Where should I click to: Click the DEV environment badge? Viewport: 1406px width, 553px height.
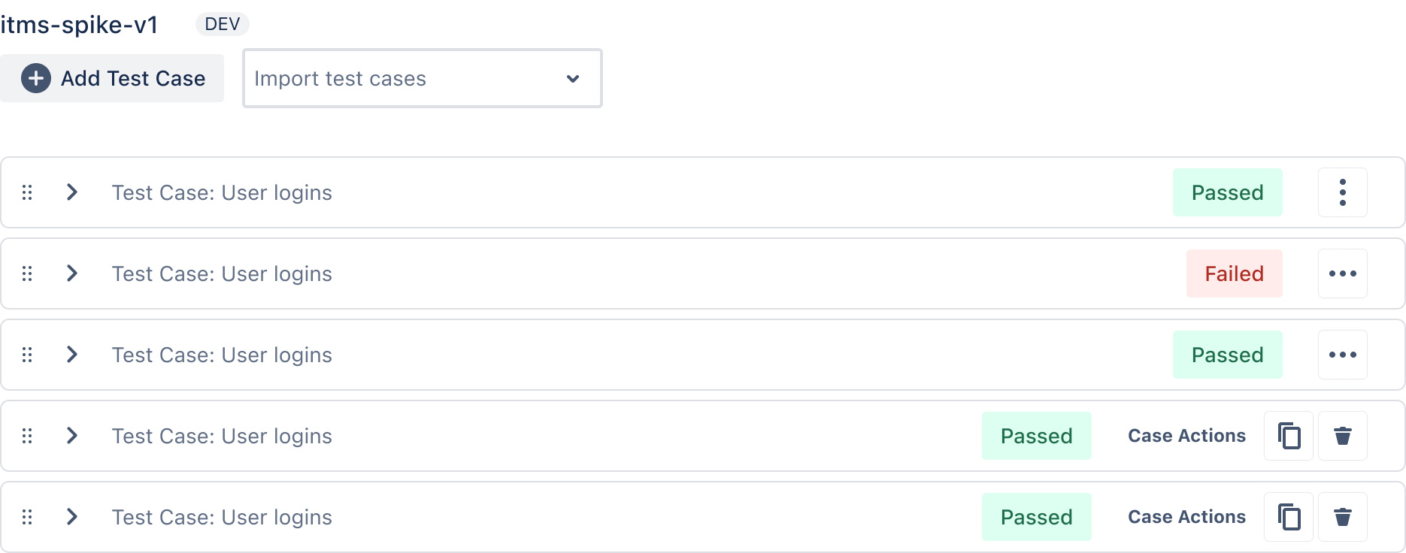(222, 24)
